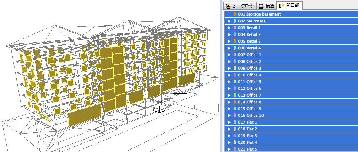Expand the 010 Office 4 row
The height and width of the screenshot is (152, 358).
[x=229, y=75]
